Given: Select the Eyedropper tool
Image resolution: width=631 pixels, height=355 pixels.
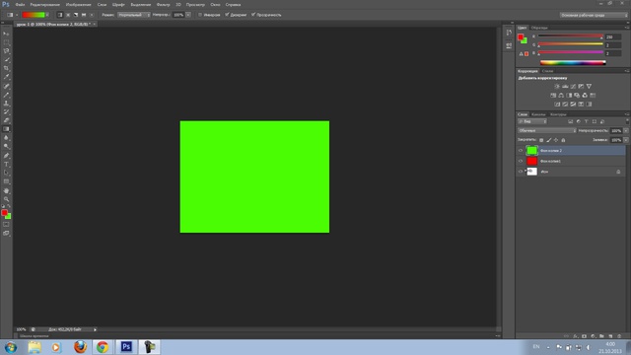Looking at the screenshot, I should click(x=6, y=77).
